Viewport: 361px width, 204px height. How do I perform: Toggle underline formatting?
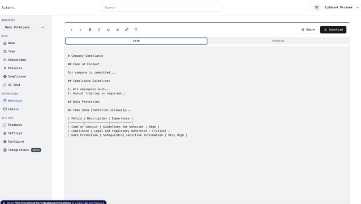[108, 30]
